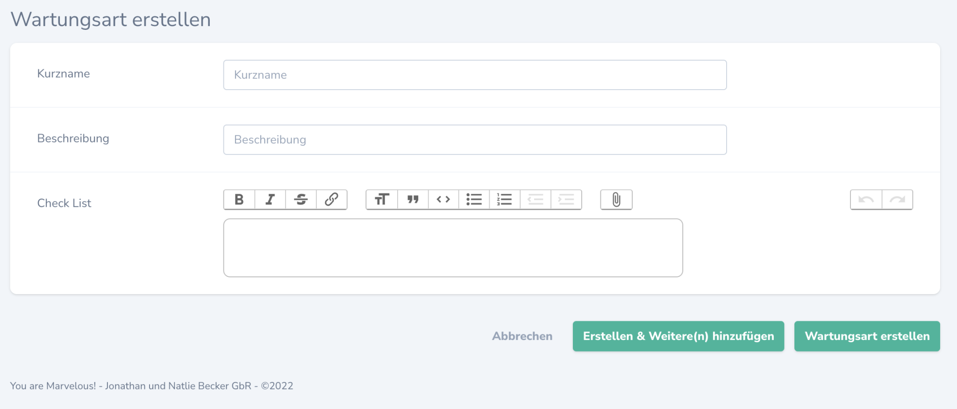The width and height of the screenshot is (957, 409).
Task: Toggle bold formatting in Check List editor
Action: click(x=239, y=200)
